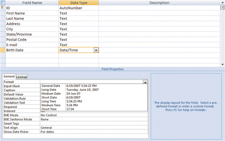Select the E-mail field cell
225x141 pixels.
tap(32, 45)
